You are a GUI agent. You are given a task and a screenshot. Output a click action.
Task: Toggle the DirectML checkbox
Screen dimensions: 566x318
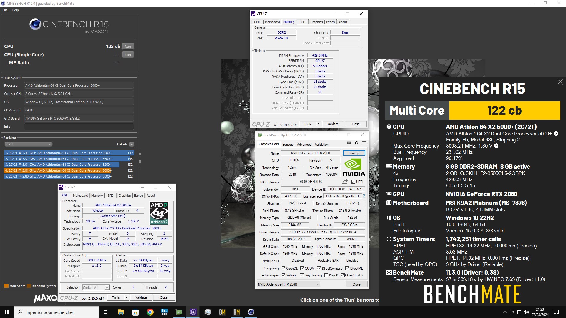(x=347, y=269)
